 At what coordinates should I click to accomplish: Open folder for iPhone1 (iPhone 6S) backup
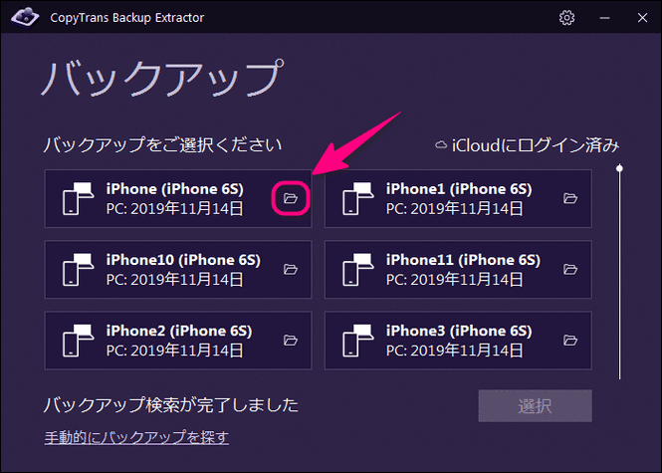pyautogui.click(x=570, y=198)
